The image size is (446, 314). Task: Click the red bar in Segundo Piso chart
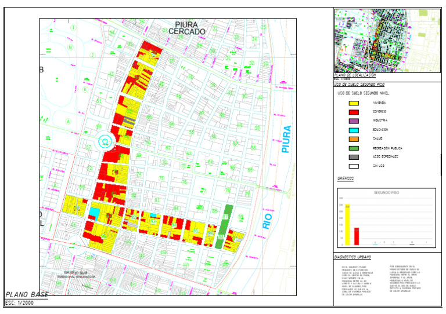(x=357, y=236)
